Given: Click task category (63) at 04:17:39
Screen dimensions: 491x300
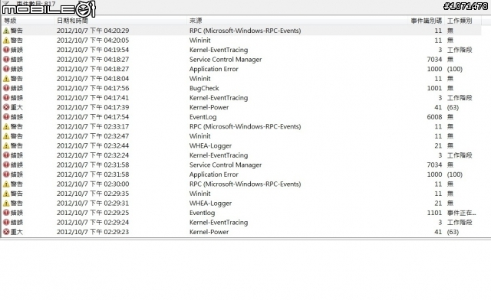Looking at the screenshot, I should pos(453,107).
